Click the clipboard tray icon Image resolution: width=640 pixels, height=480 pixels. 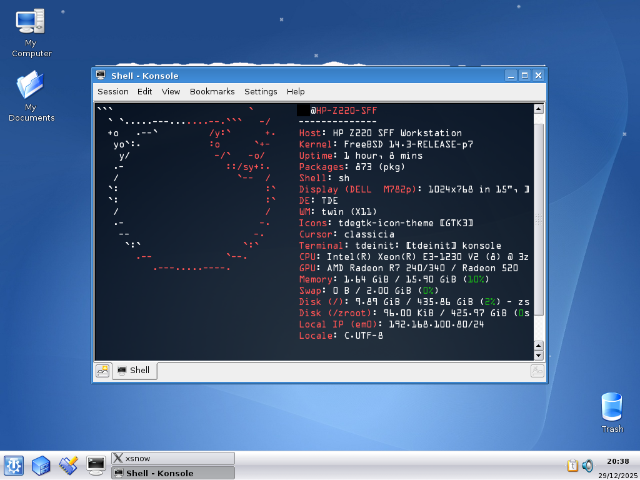point(572,466)
